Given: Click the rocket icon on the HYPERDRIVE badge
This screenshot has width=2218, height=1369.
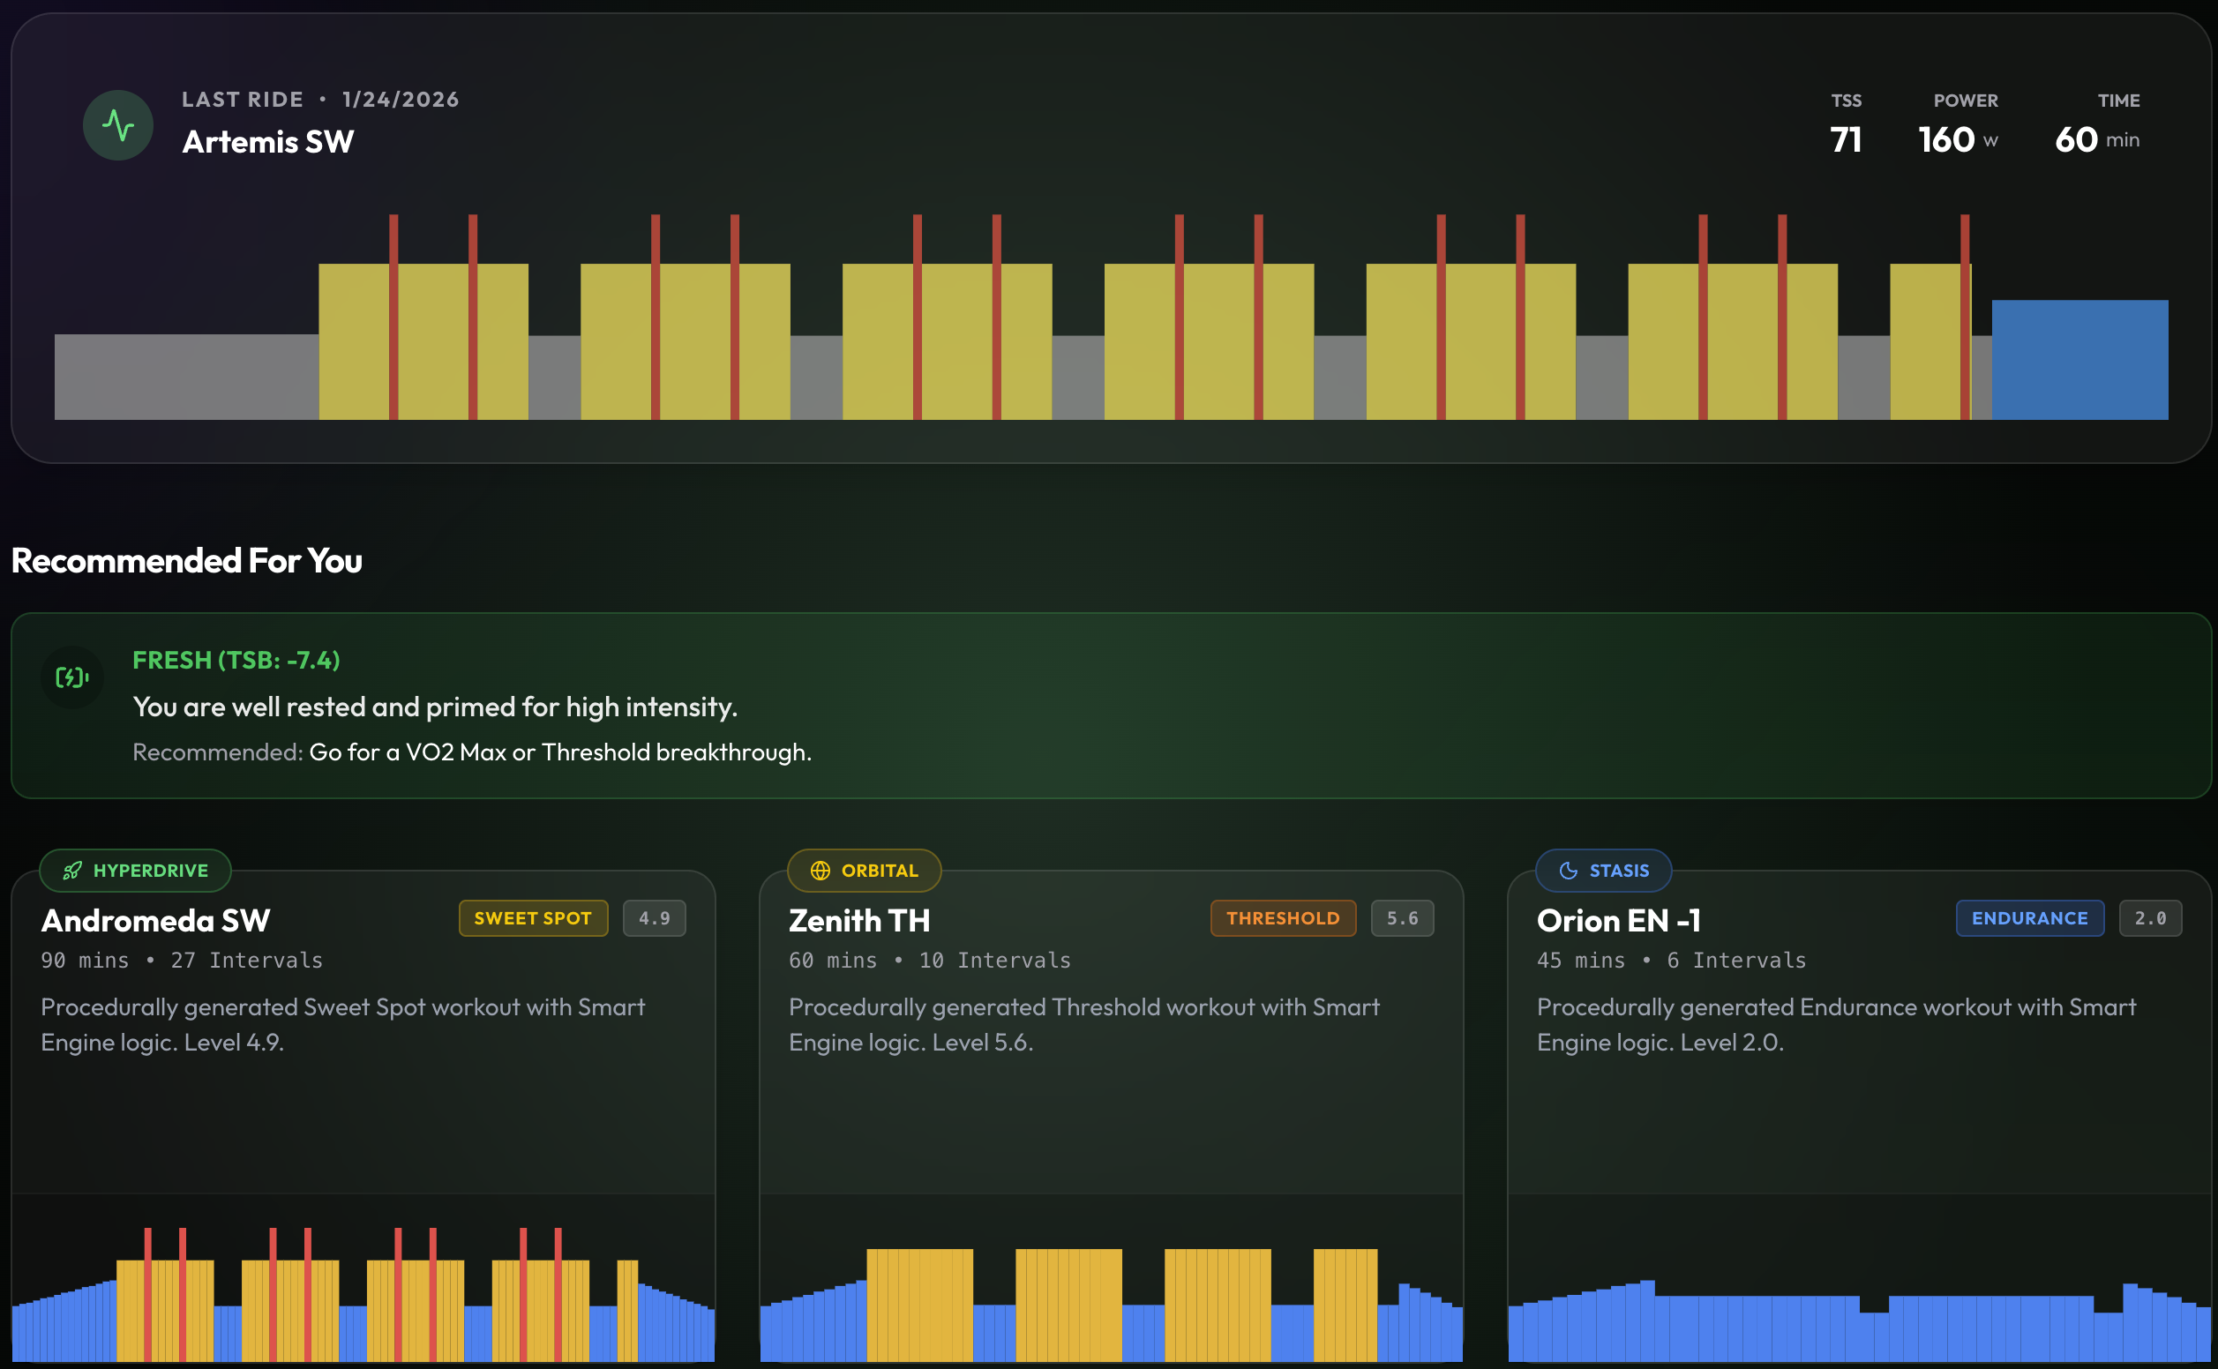Looking at the screenshot, I should click(71, 870).
